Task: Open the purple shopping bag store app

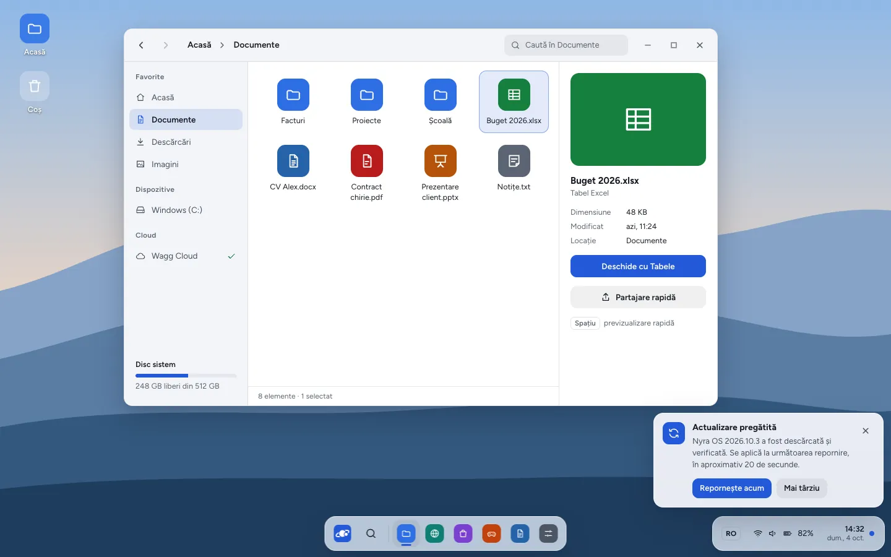Action: pyautogui.click(x=463, y=533)
